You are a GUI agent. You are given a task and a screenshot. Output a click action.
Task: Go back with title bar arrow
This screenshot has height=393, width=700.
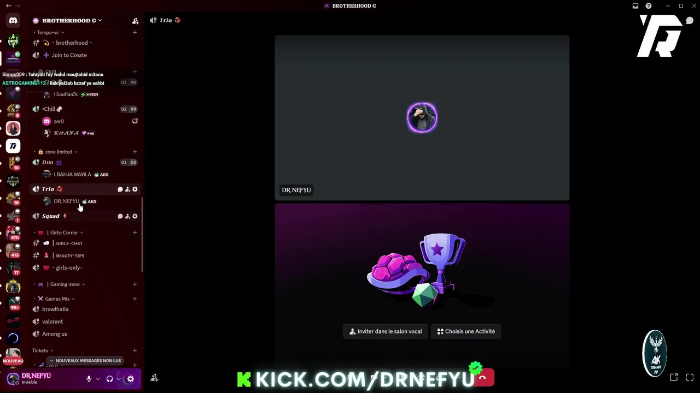pos(8,6)
